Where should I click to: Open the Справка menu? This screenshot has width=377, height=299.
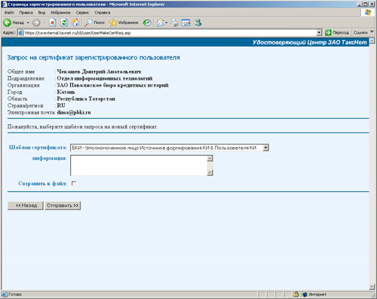(103, 13)
